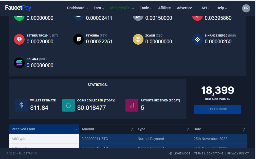The width and height of the screenshot is (256, 159).
Task: Open the Trade dropdown menu
Action: 146,8
